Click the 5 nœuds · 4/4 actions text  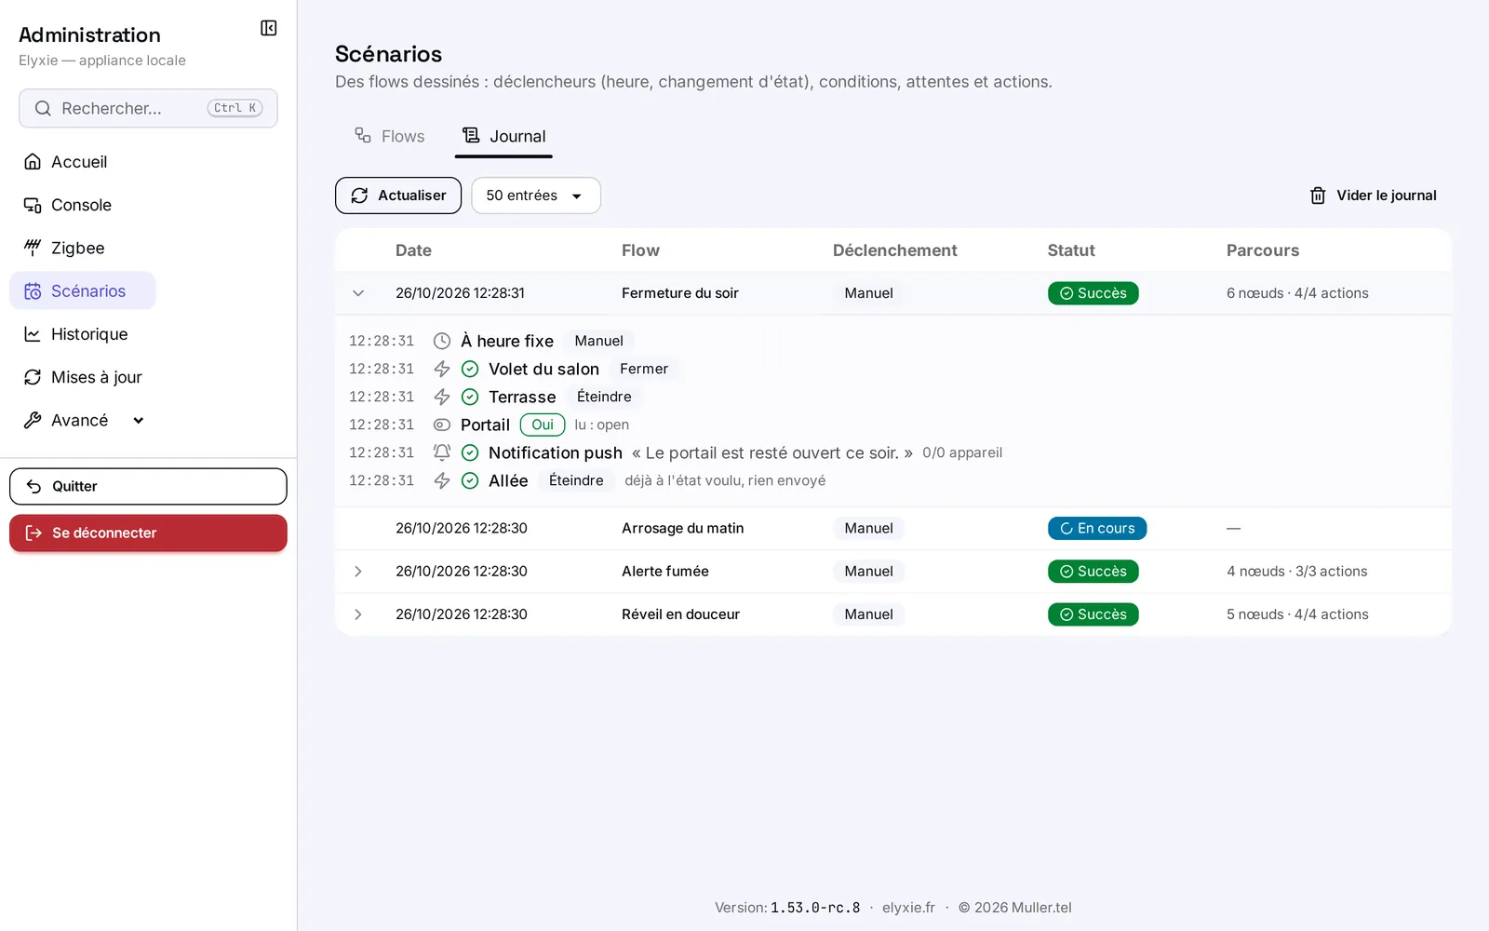[1297, 614]
